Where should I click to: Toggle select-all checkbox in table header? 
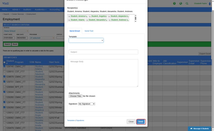[x=4, y=61]
